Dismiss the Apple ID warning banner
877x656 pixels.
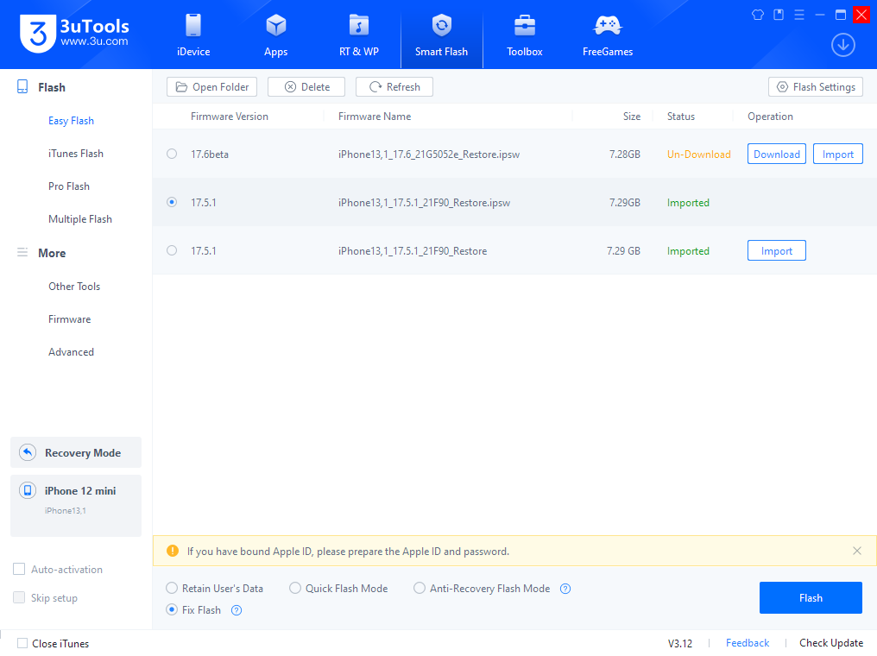857,551
